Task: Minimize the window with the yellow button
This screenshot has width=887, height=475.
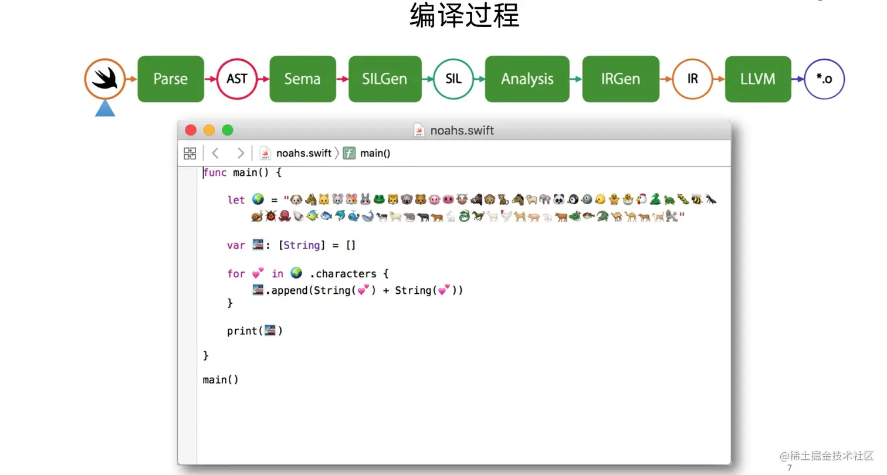Action: (209, 130)
